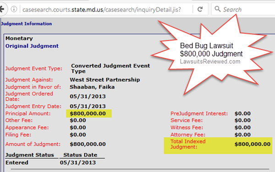
Task: Click the Other Fee label
Action: pos(19,120)
